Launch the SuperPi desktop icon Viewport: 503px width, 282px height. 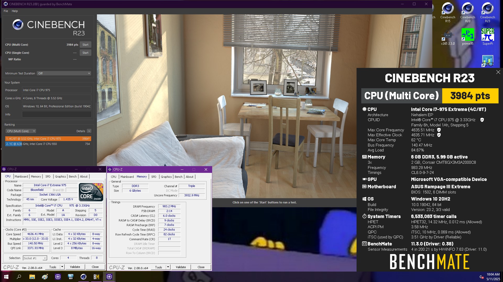click(x=488, y=37)
